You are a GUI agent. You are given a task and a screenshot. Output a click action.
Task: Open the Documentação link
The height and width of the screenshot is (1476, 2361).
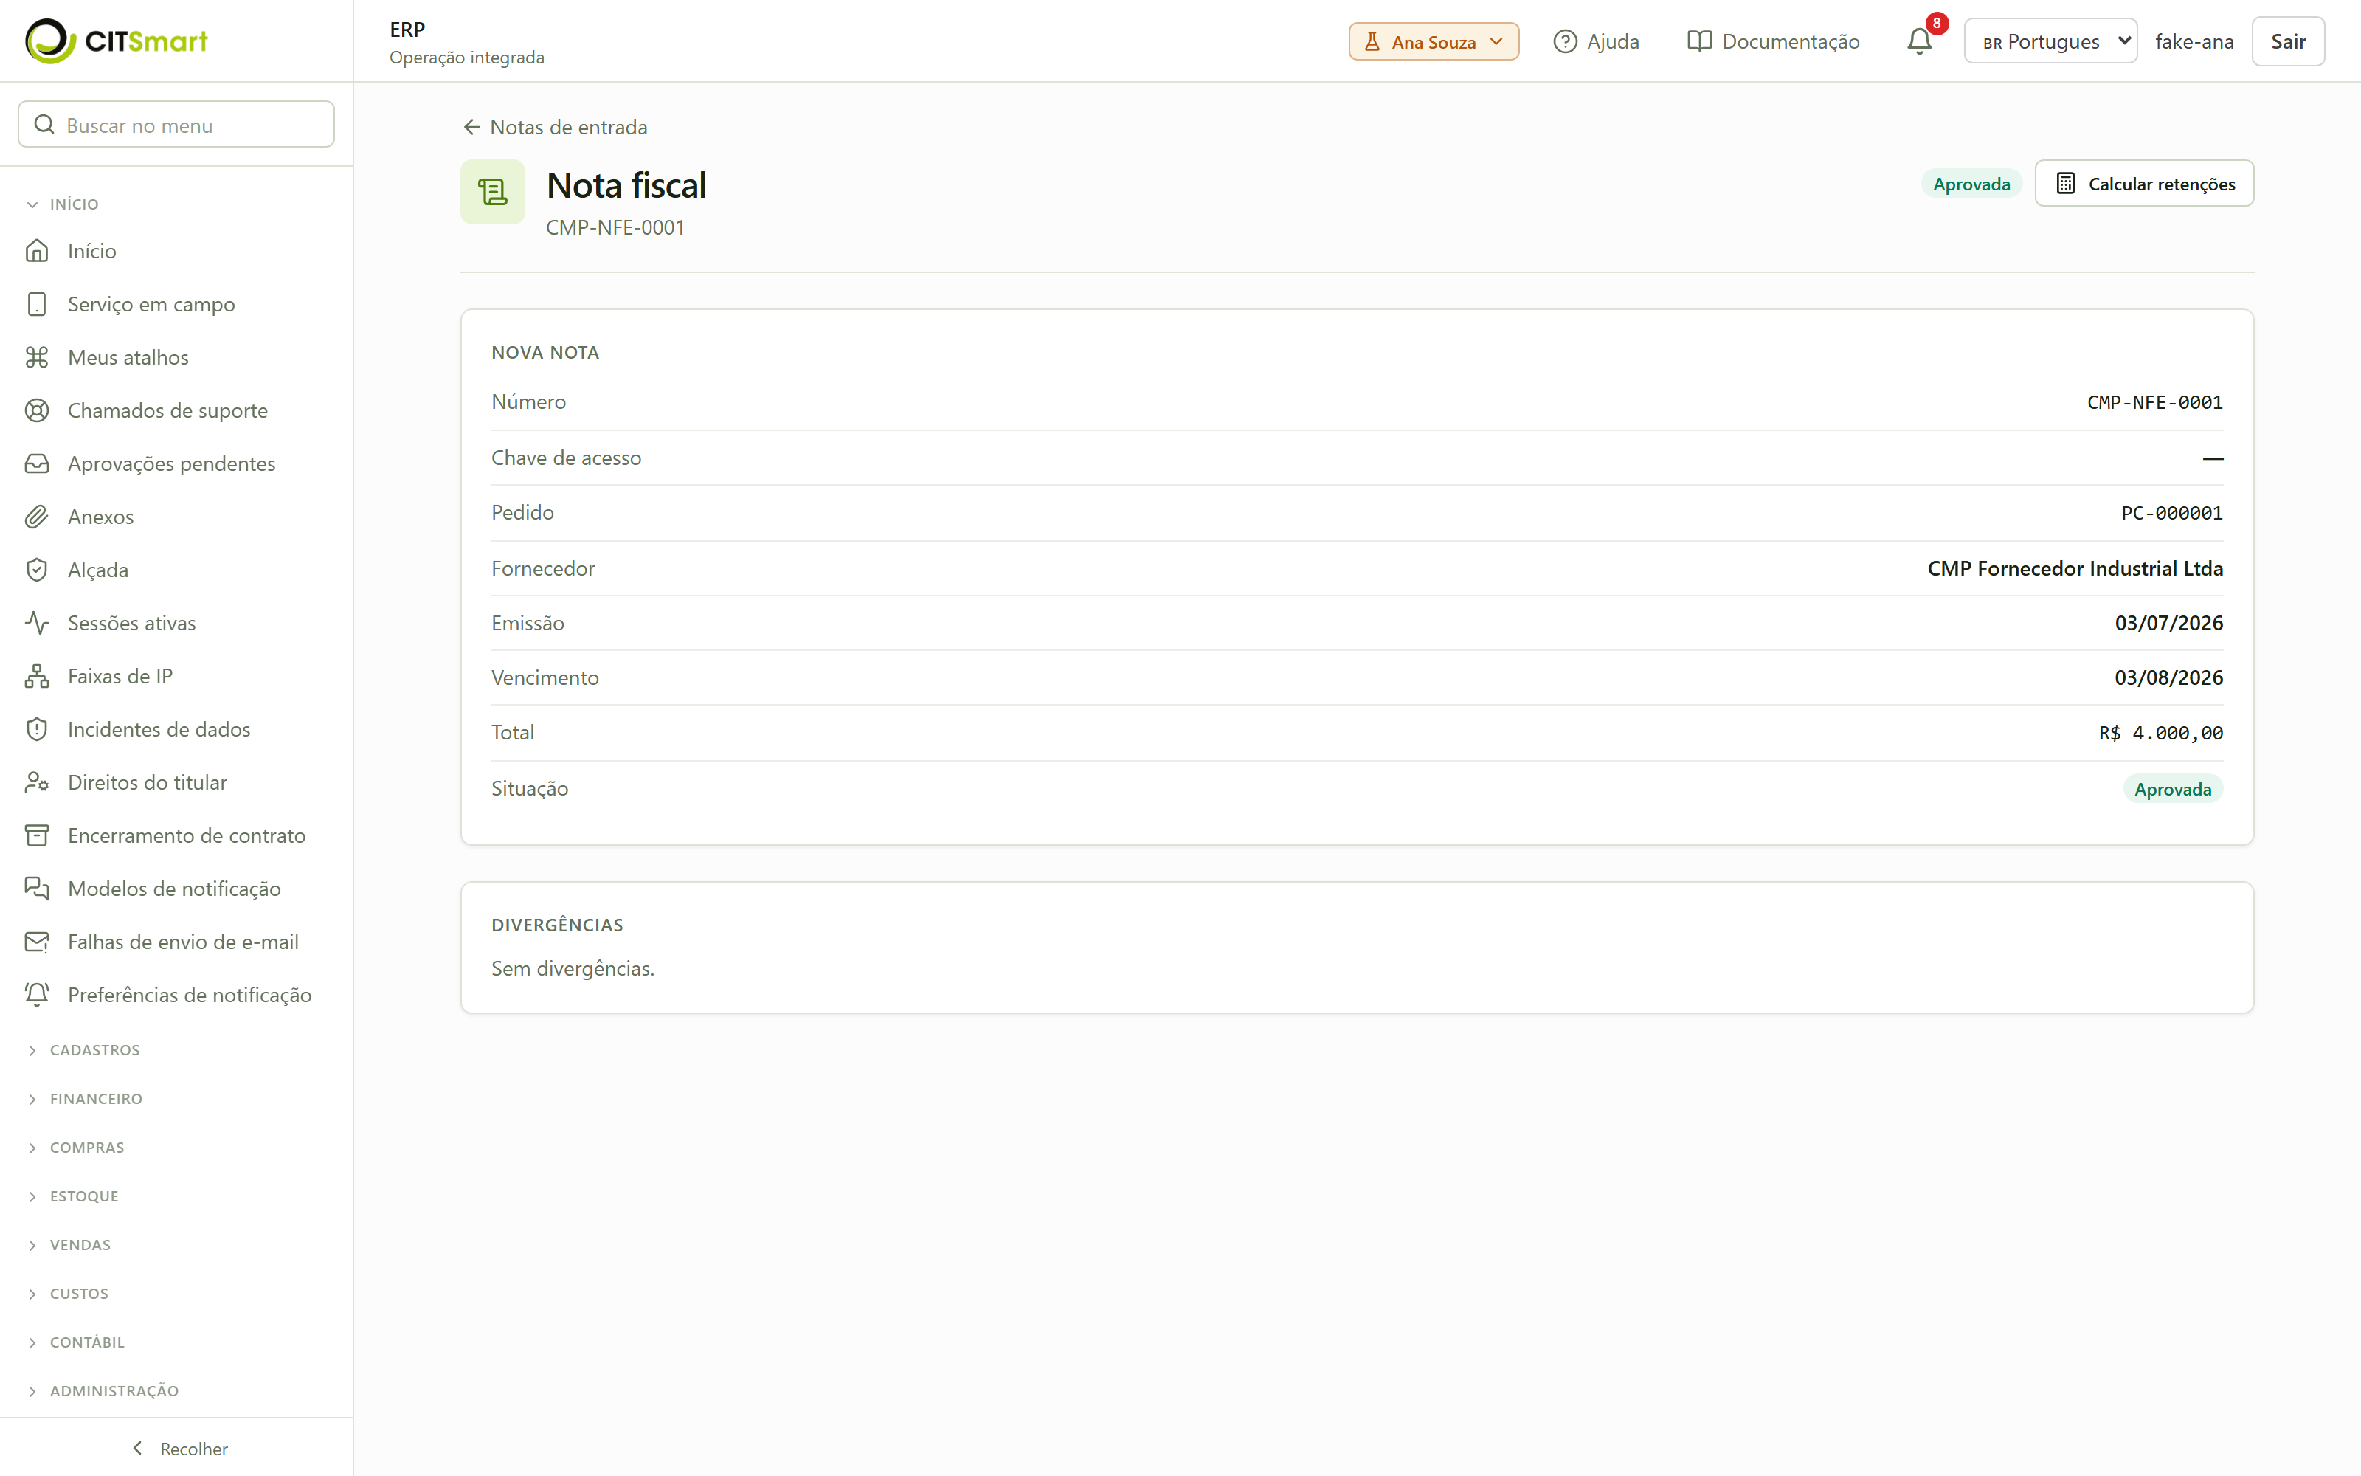[1773, 41]
